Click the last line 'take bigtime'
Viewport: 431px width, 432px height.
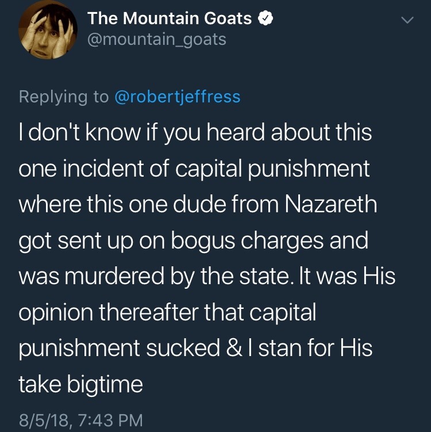[80, 385]
